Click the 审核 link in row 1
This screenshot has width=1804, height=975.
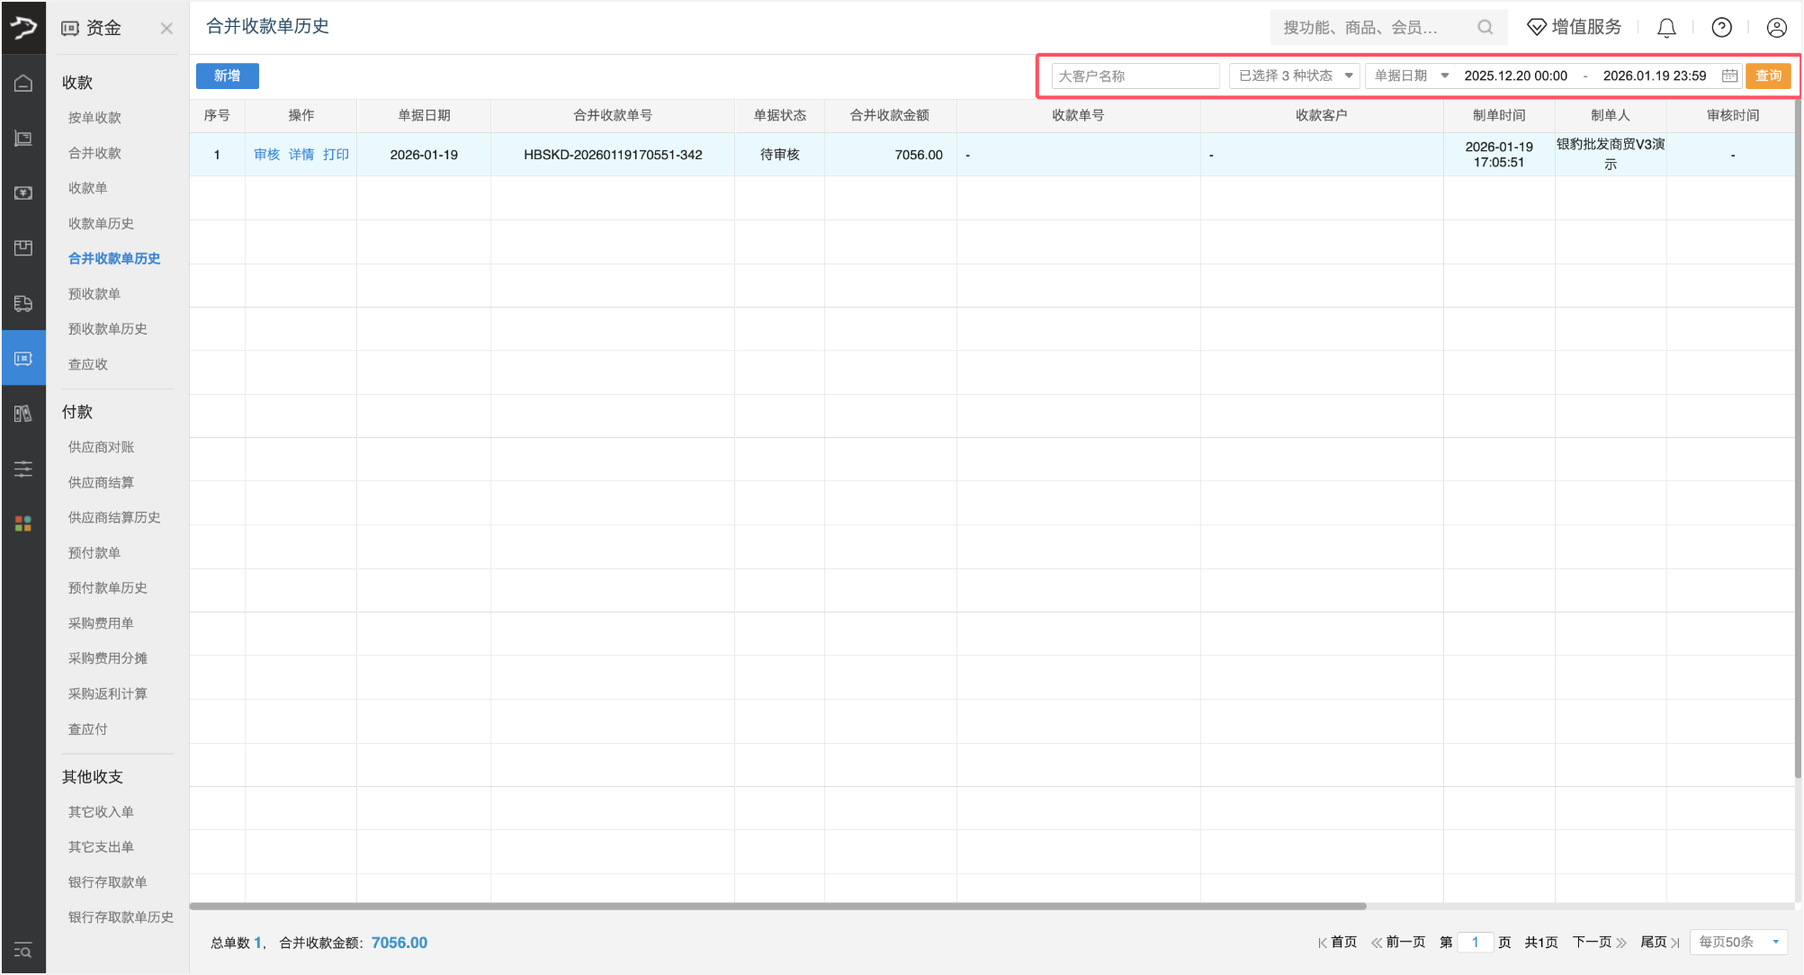266,155
